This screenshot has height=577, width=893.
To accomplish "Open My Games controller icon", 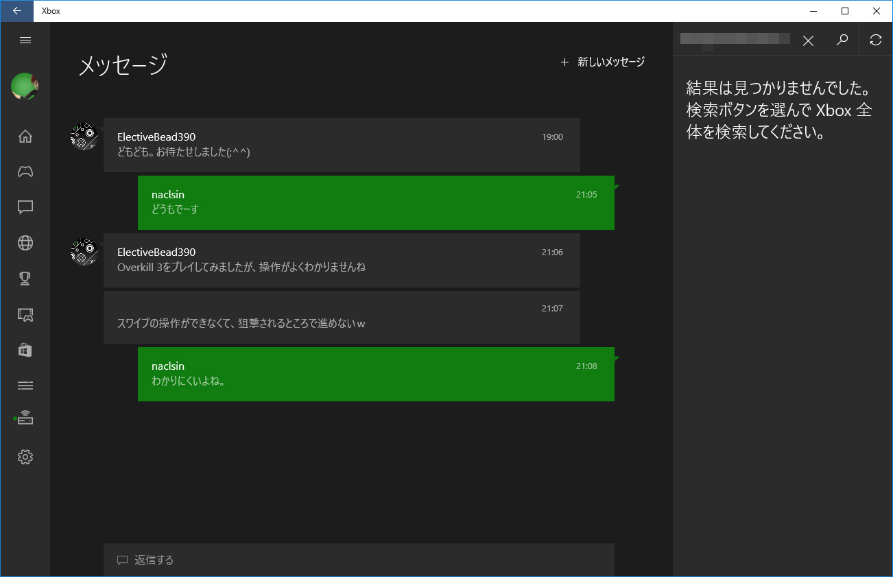I will coord(25,172).
